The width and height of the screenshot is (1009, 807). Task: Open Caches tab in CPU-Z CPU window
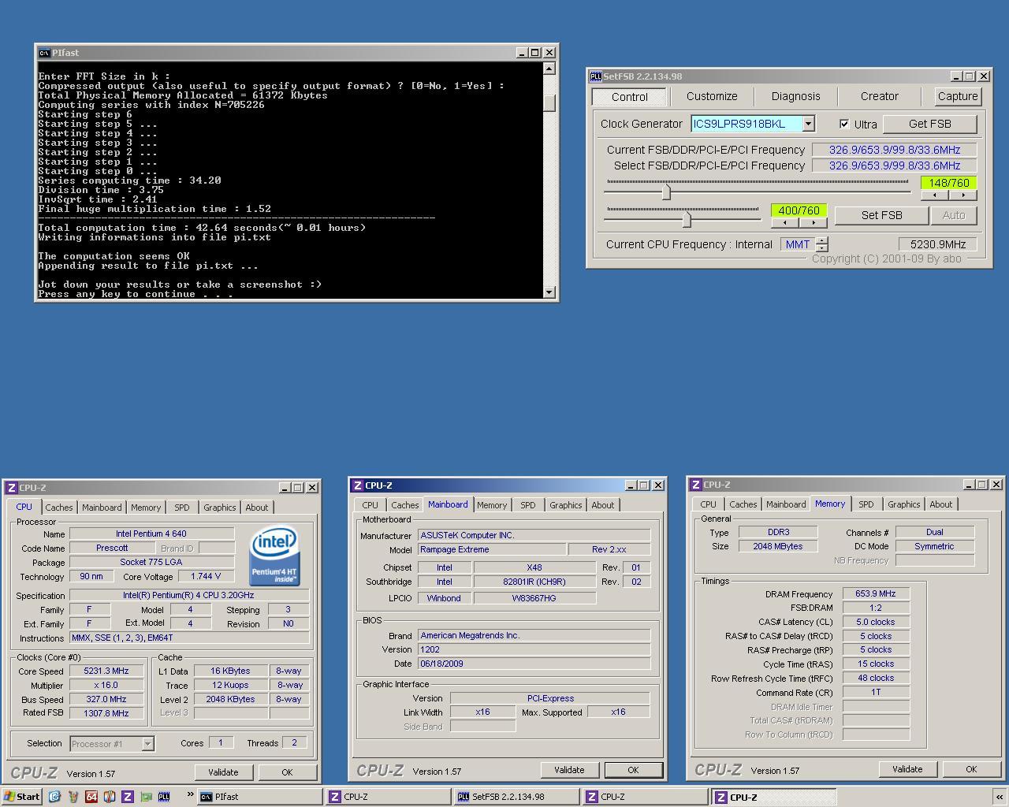pos(58,508)
